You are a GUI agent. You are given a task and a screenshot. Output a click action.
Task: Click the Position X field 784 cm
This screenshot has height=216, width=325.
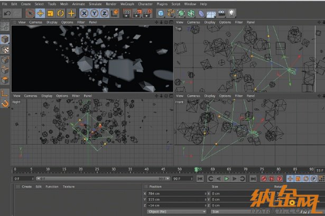tap(177, 193)
